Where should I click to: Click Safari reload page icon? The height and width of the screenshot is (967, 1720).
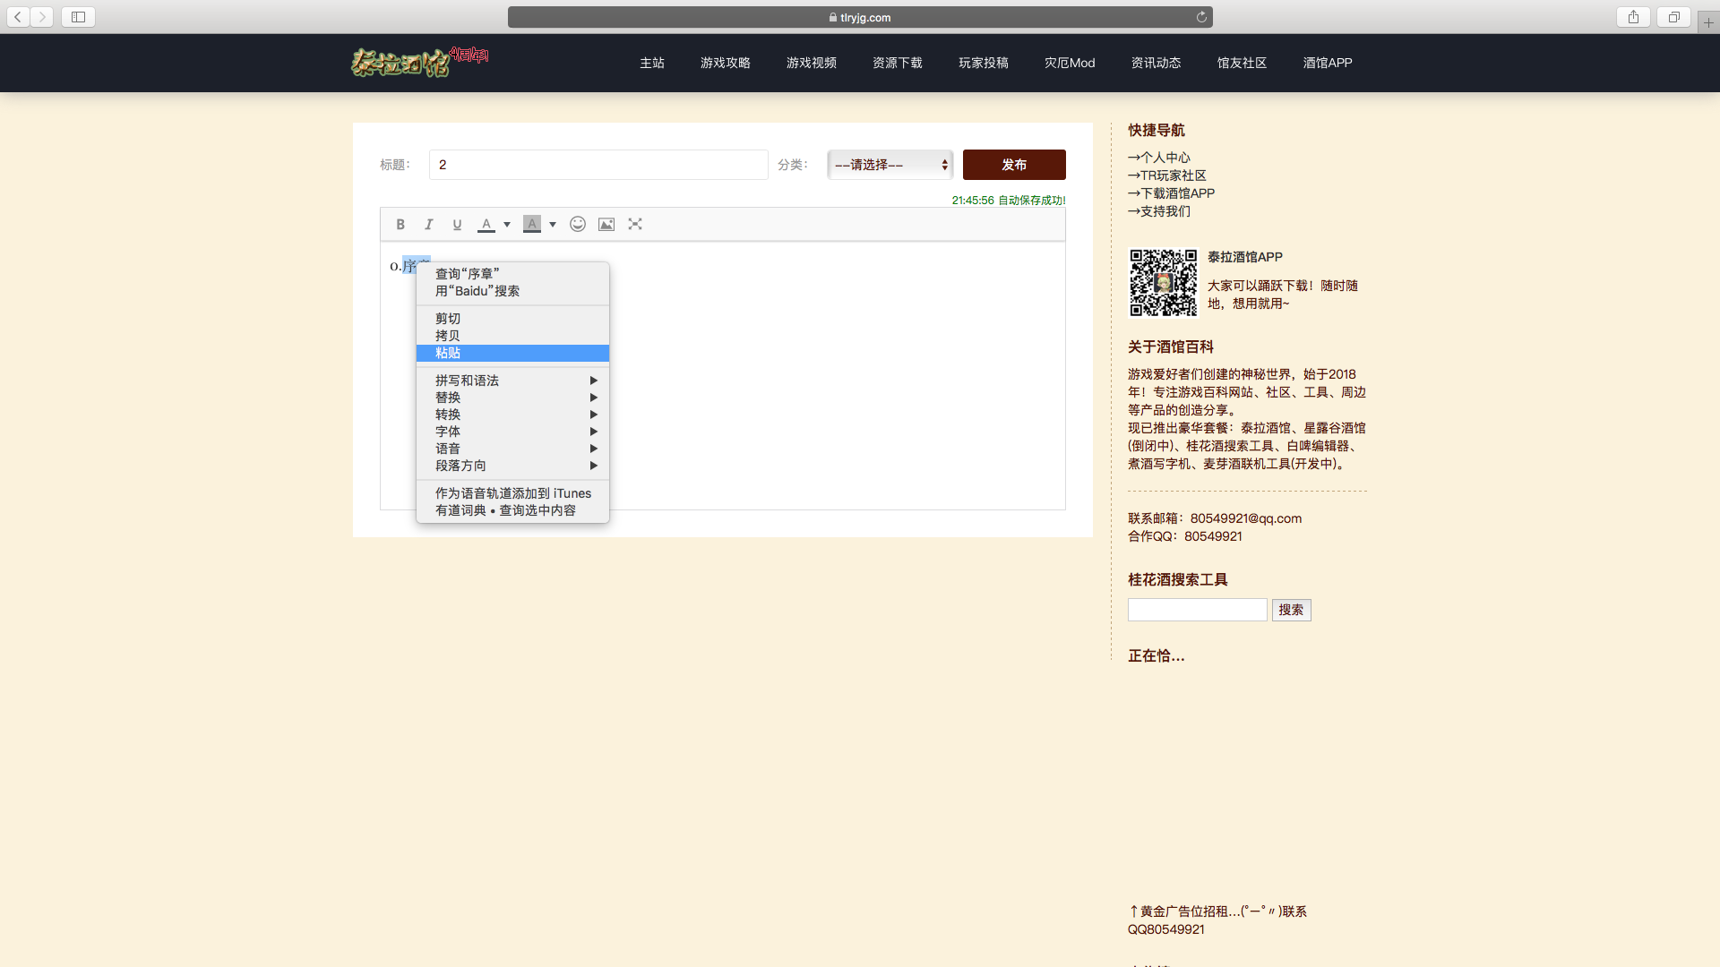click(x=1201, y=17)
